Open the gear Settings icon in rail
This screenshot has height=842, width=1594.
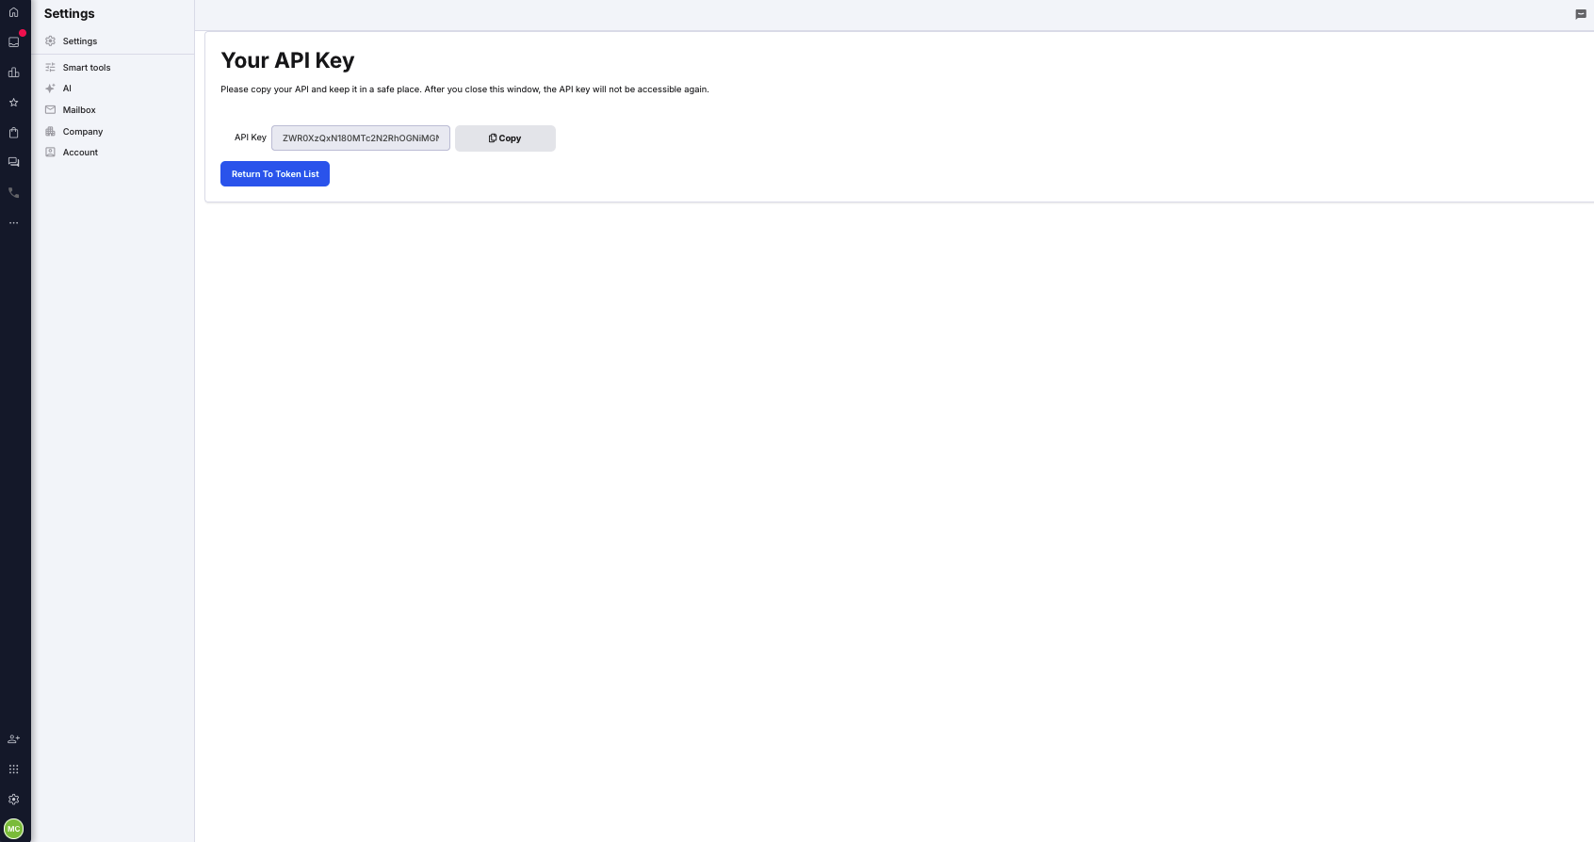coord(13,800)
